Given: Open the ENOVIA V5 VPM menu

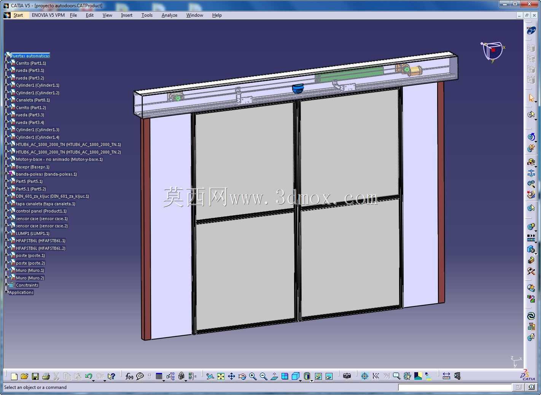Looking at the screenshot, I should (48, 15).
